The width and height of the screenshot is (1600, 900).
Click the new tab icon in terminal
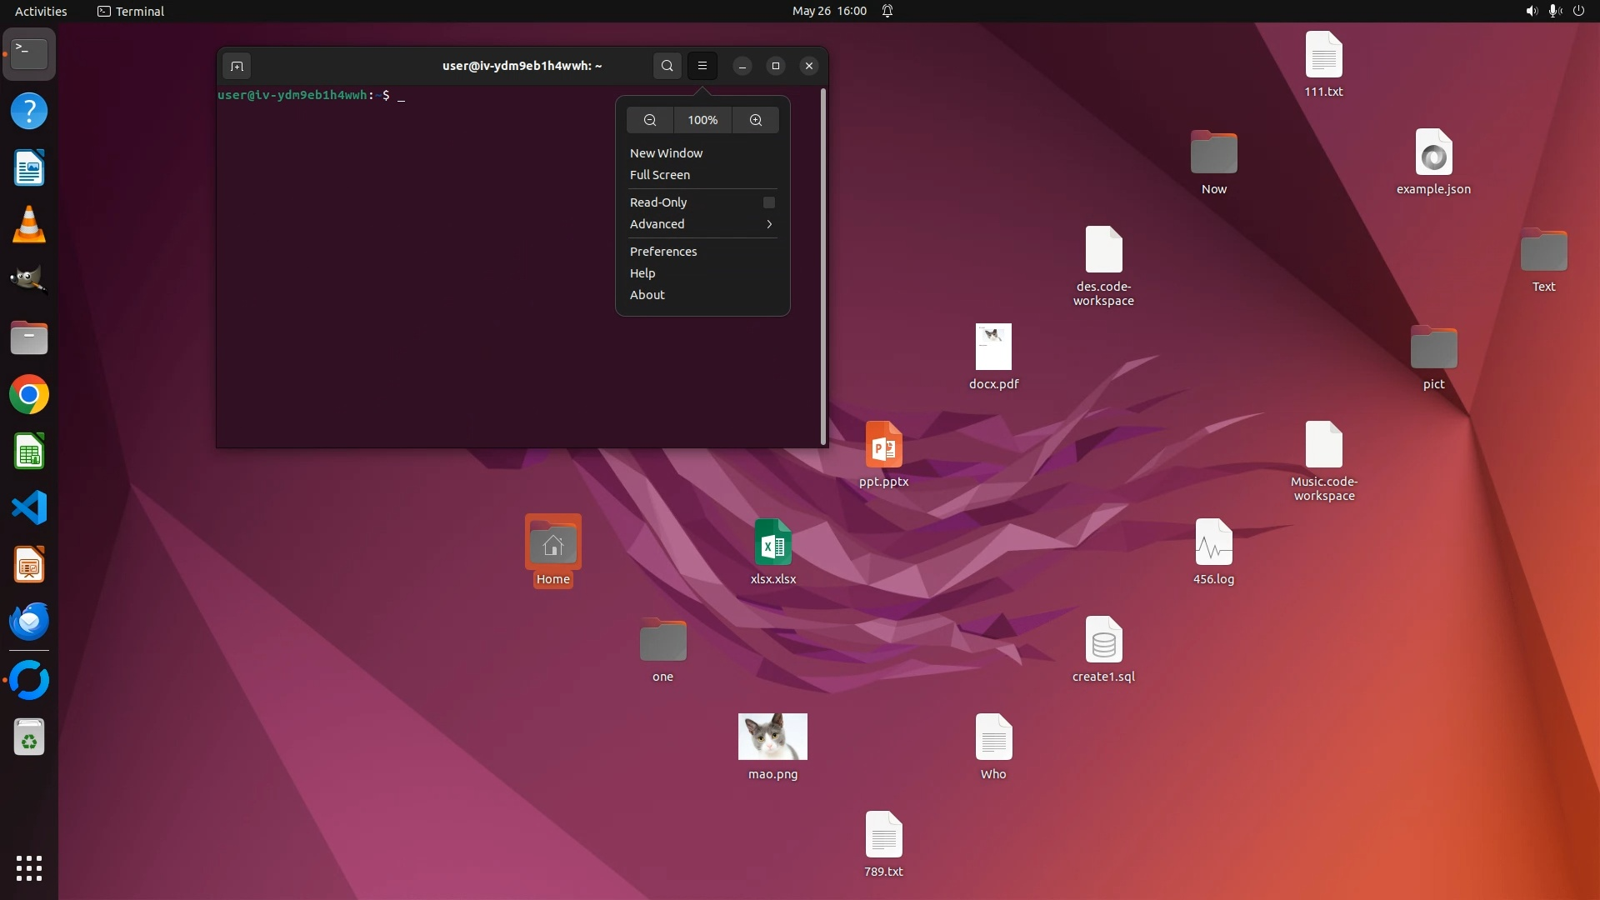(237, 66)
